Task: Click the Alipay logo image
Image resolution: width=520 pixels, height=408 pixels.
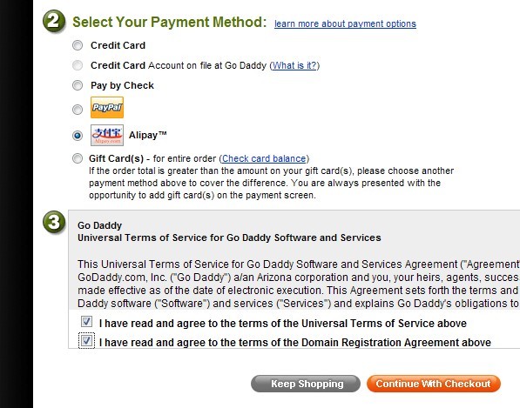Action: (107, 135)
